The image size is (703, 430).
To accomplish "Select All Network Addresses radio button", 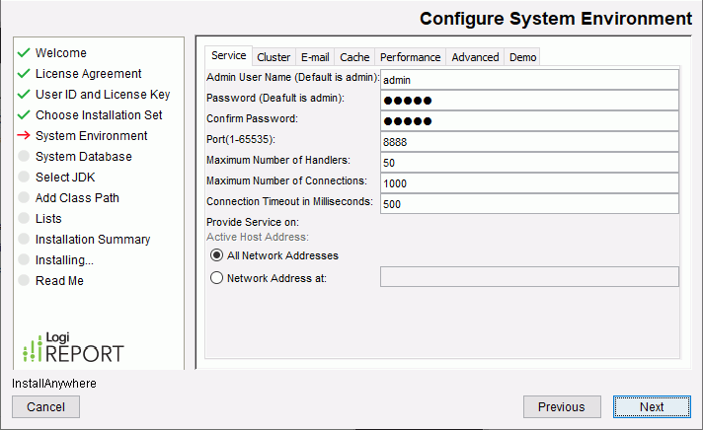I will click(x=217, y=255).
